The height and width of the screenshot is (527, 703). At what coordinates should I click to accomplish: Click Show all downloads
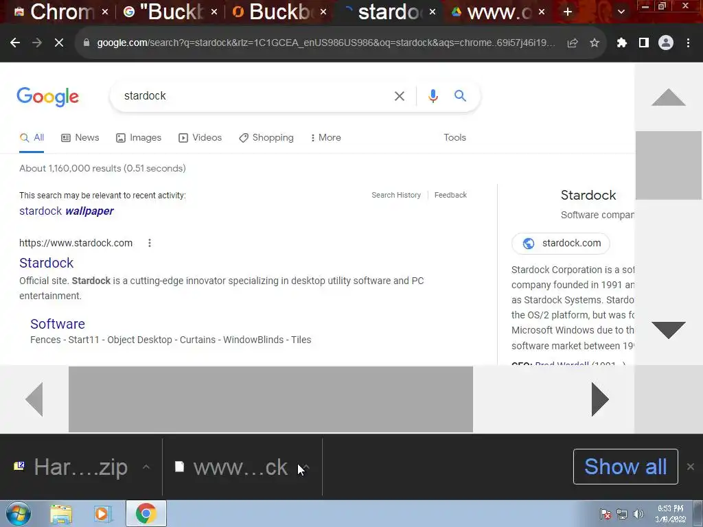click(x=625, y=467)
